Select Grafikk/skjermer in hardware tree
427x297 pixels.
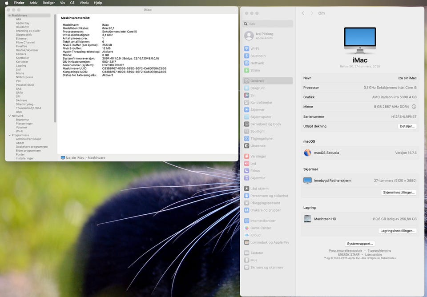click(x=27, y=50)
